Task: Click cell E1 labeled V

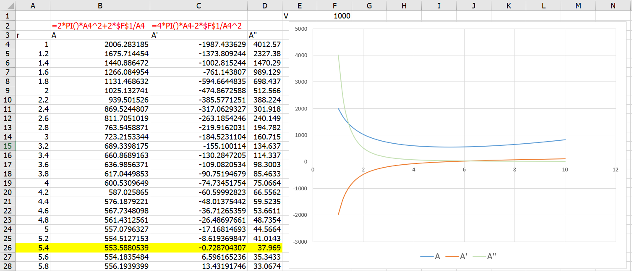Action: pos(300,16)
